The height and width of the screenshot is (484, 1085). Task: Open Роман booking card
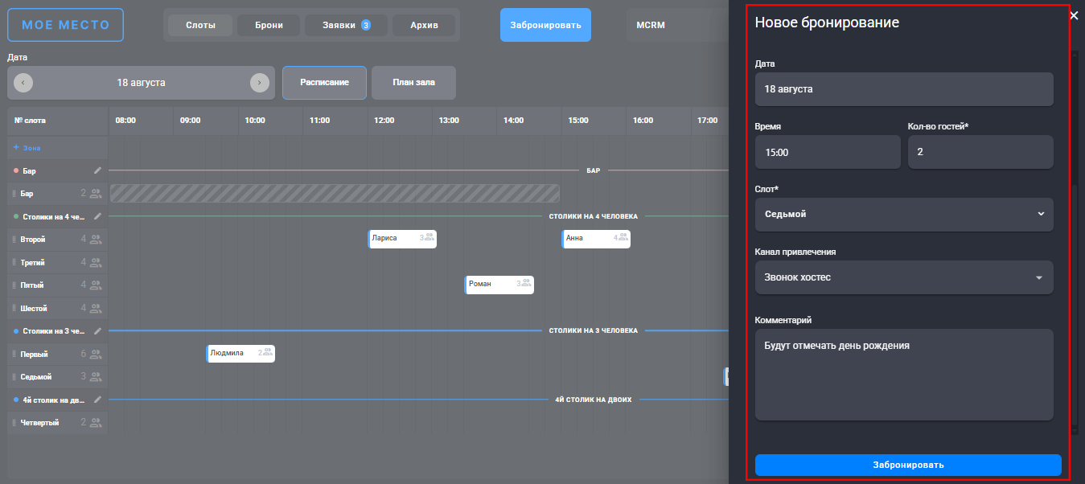pos(499,285)
